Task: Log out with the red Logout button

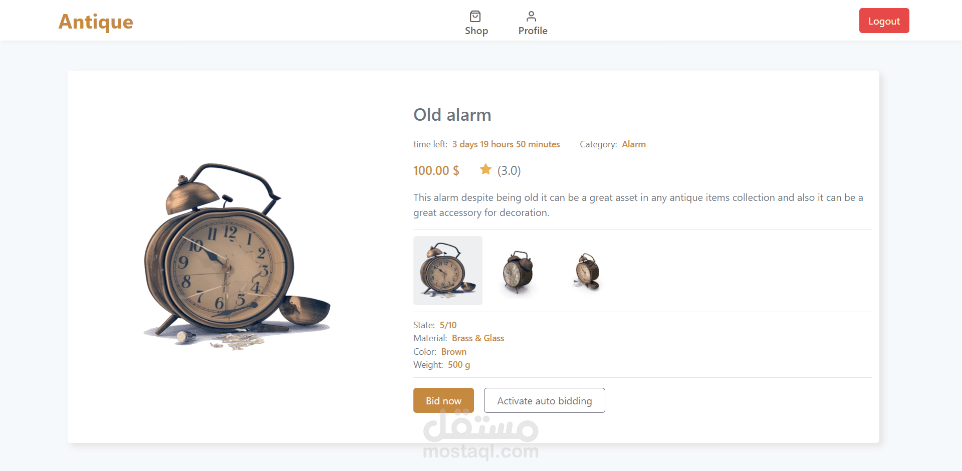Action: [x=884, y=21]
